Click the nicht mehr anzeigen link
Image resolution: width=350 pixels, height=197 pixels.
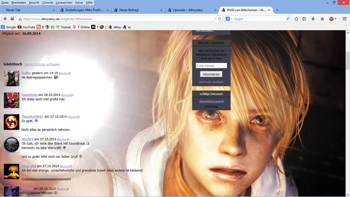(211, 82)
